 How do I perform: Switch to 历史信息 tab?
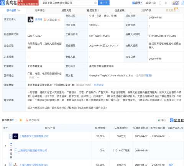[171, 10]
